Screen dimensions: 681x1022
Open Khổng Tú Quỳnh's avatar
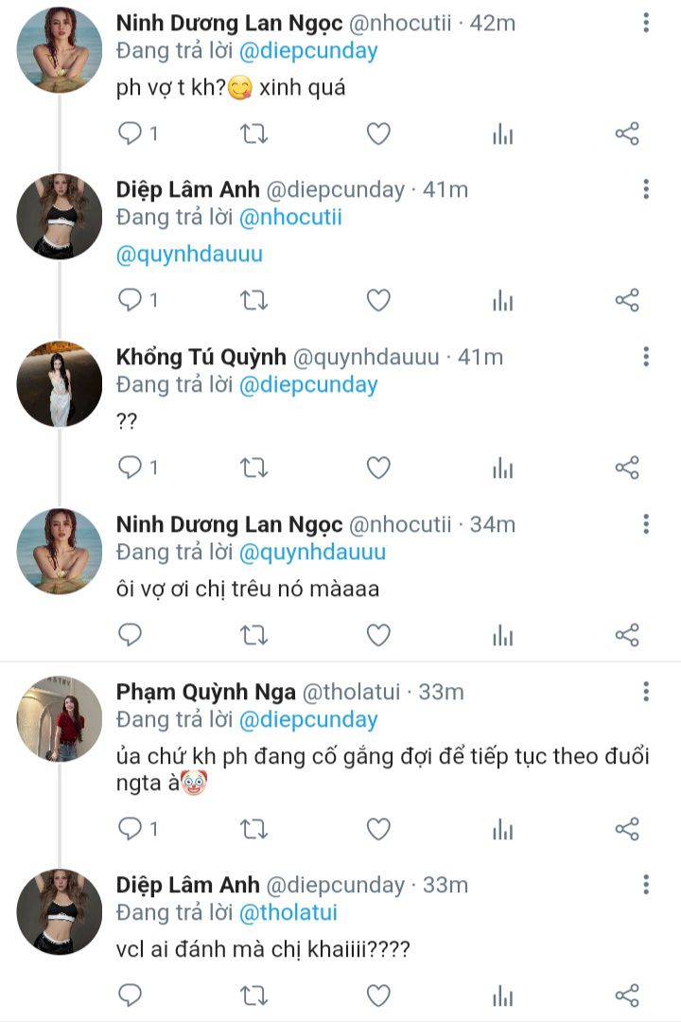59,383
